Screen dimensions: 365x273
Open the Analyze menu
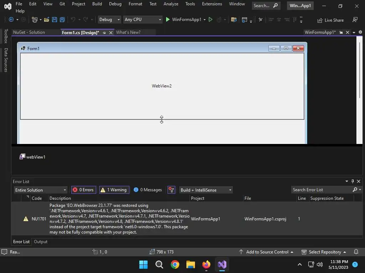[171, 4]
